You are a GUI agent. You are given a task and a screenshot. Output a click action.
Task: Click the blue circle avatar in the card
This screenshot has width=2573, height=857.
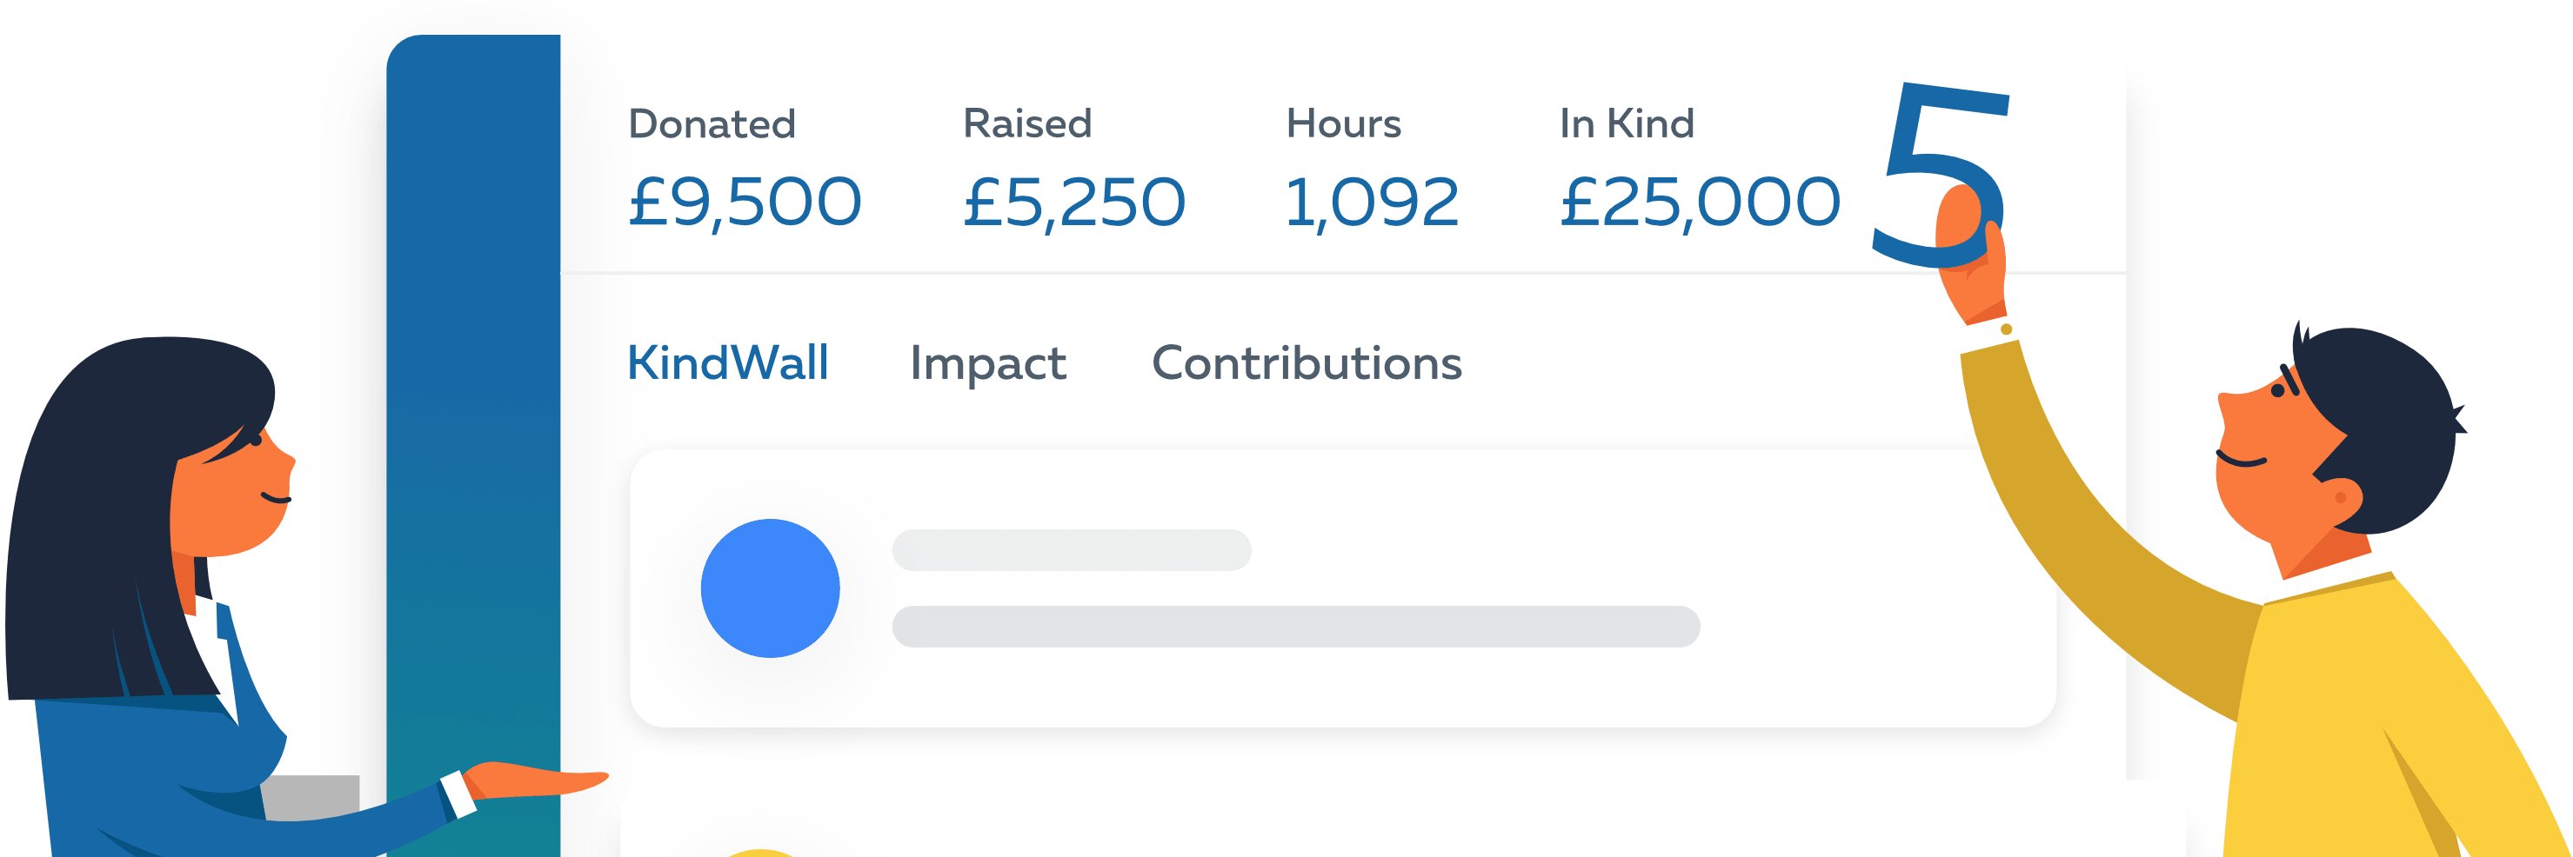pyautogui.click(x=770, y=588)
